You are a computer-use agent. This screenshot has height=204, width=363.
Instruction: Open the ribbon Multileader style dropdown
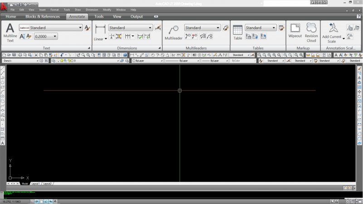tap(218, 28)
